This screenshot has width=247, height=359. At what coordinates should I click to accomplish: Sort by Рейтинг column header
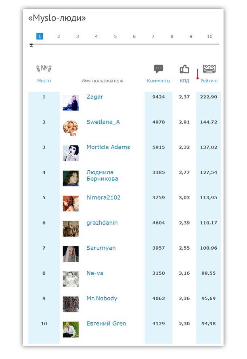pos(209,81)
